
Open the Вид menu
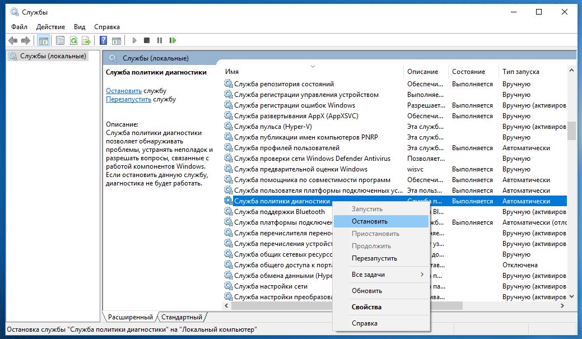pos(80,27)
